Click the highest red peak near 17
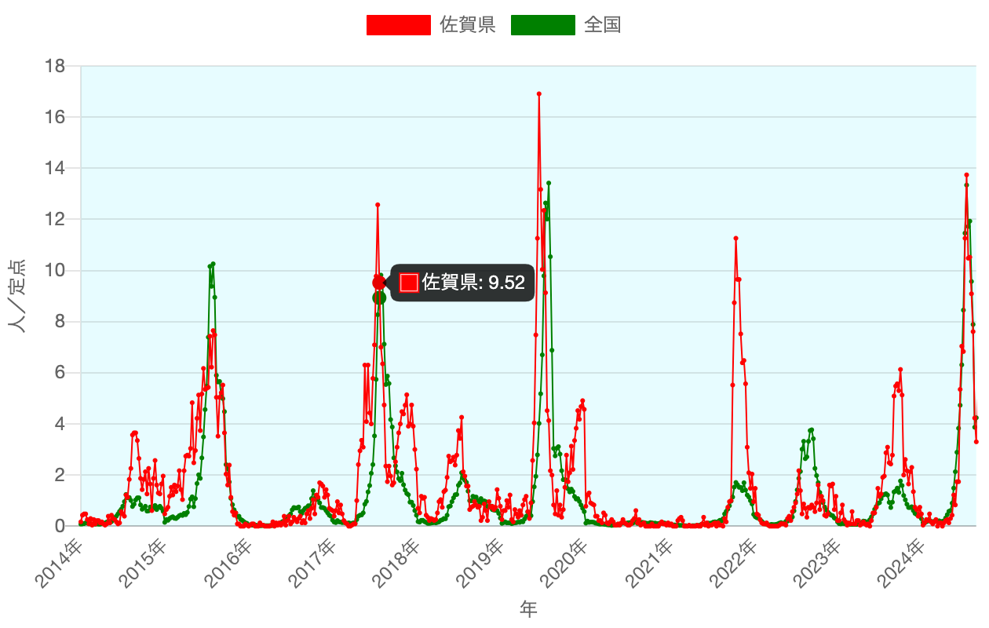 pos(538,94)
